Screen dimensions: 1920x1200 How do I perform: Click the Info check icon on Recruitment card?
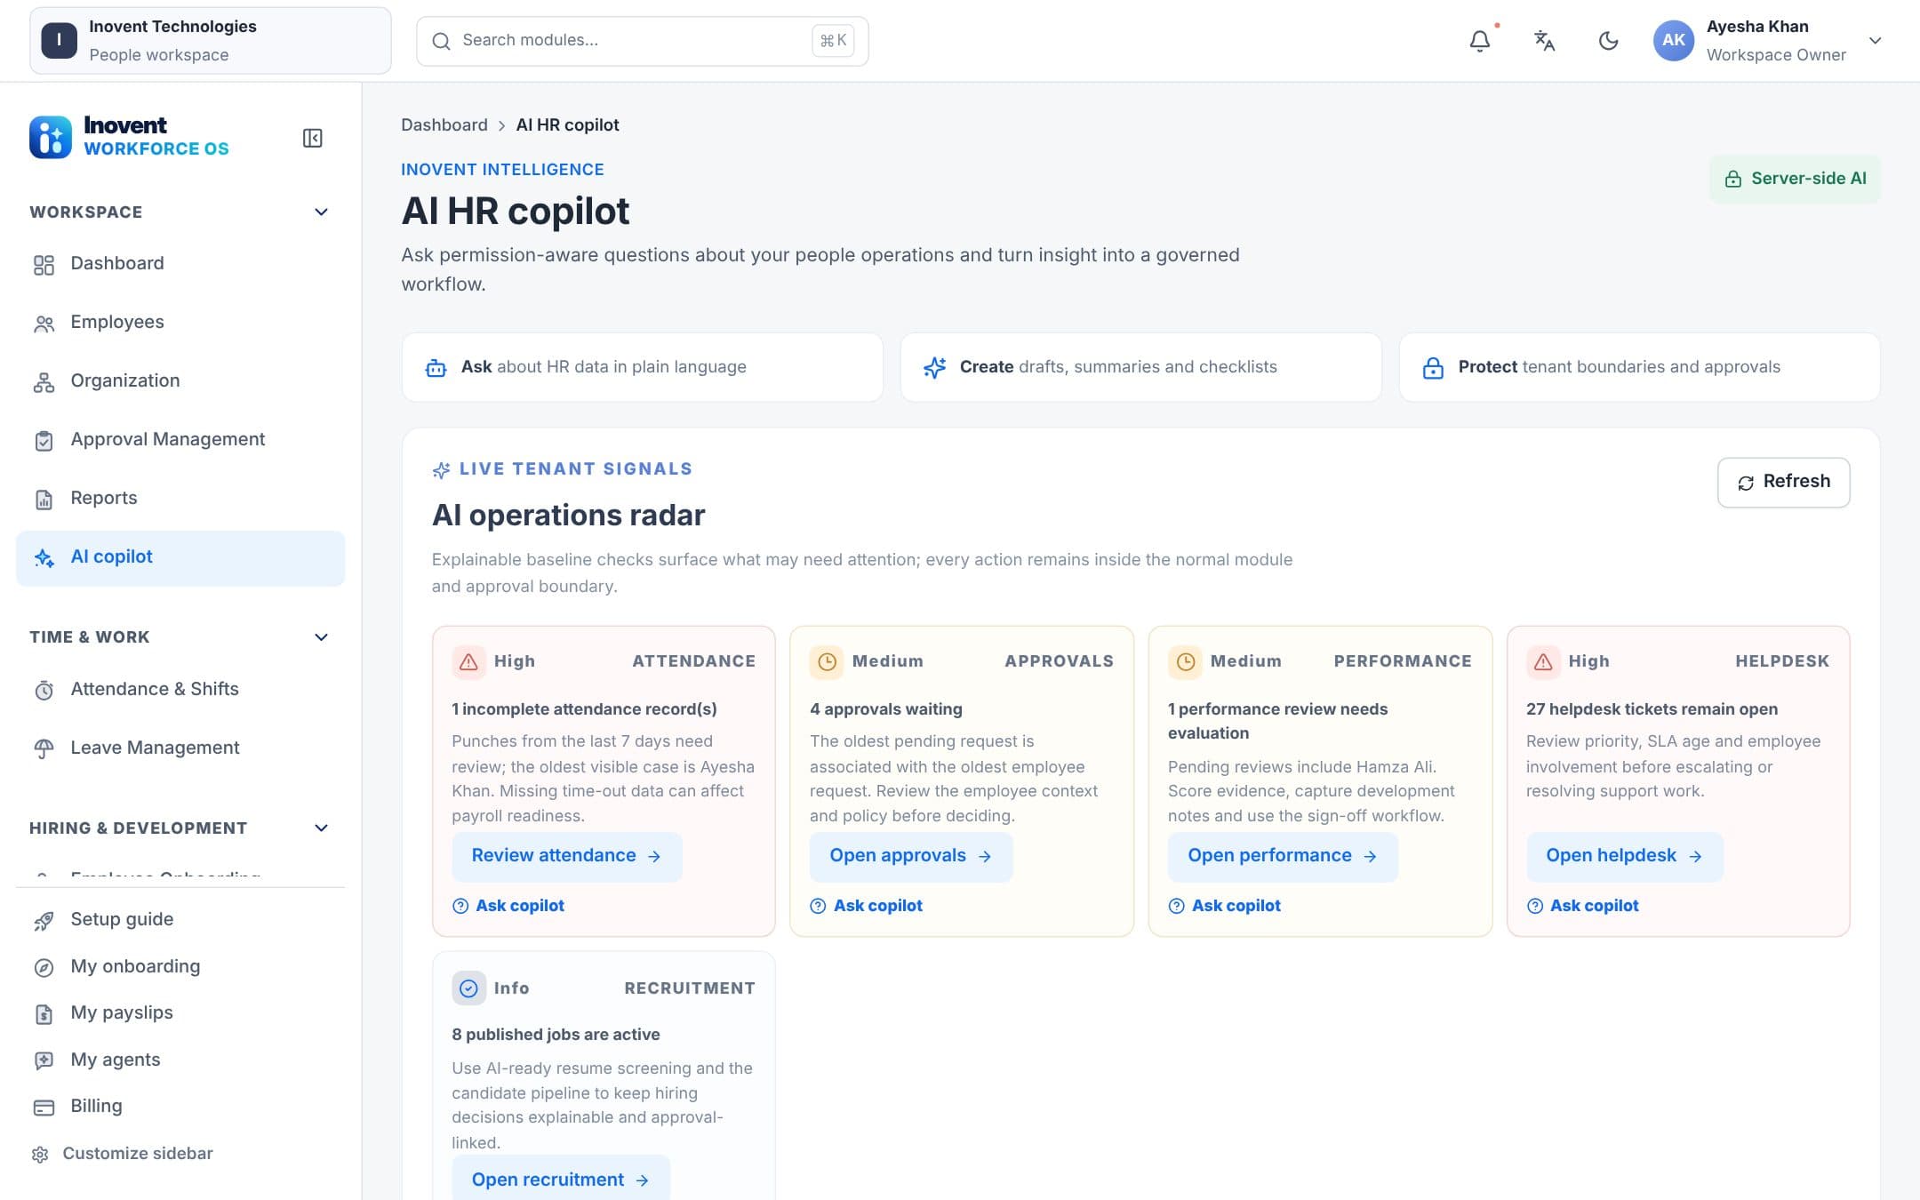(468, 988)
